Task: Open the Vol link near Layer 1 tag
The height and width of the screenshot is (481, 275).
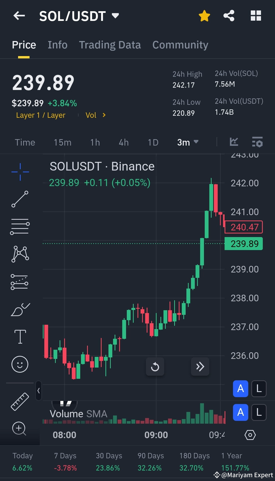Action: [x=95, y=115]
